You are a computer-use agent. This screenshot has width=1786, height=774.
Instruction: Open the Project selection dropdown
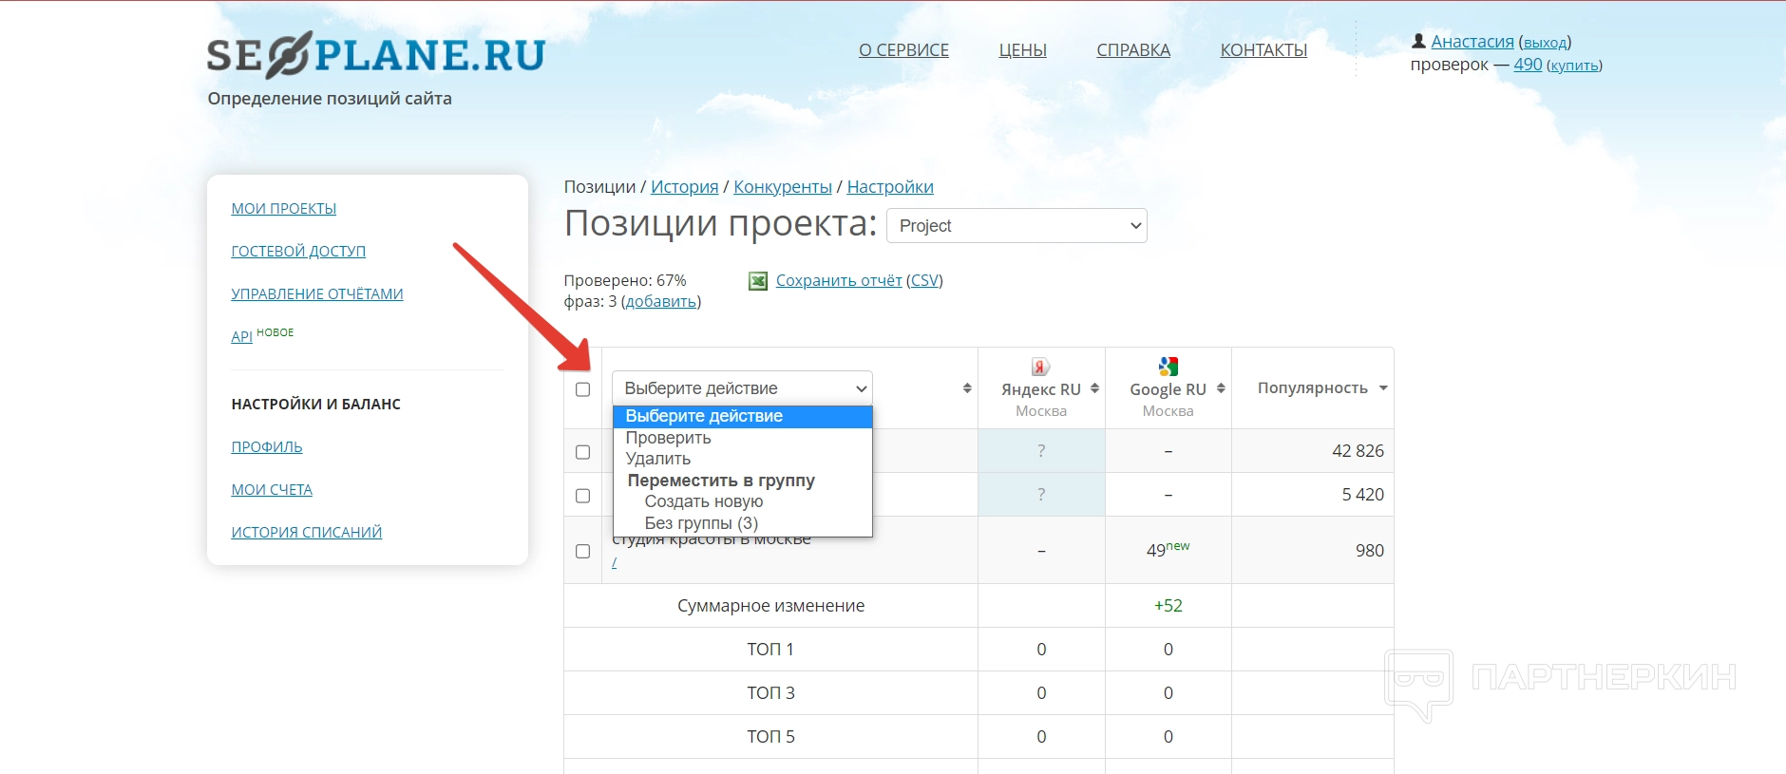click(1016, 226)
